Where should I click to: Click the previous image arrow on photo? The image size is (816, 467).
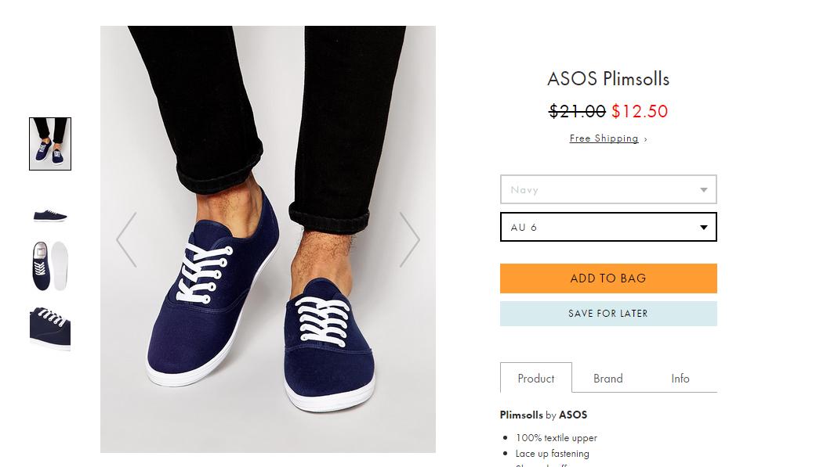coord(127,239)
